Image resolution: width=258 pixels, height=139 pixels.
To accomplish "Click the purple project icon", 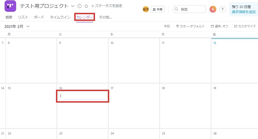I will 10,6.
